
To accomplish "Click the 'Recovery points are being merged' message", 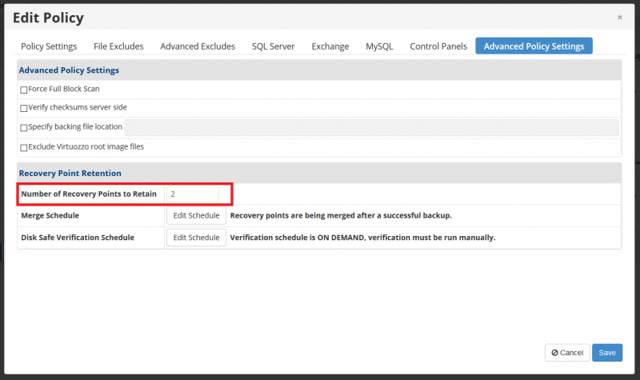I will coord(341,215).
